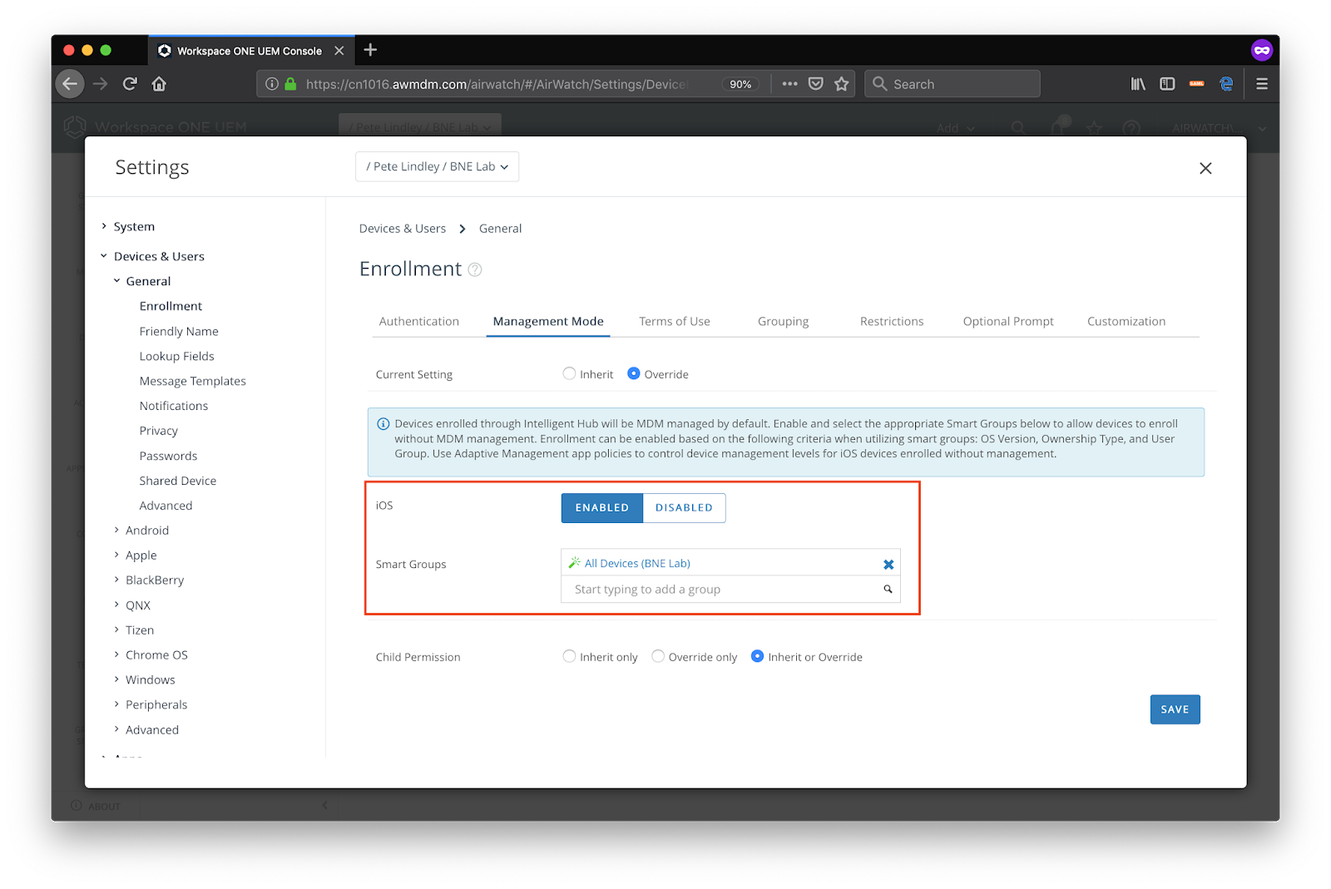Click the browser Search field

tap(952, 84)
